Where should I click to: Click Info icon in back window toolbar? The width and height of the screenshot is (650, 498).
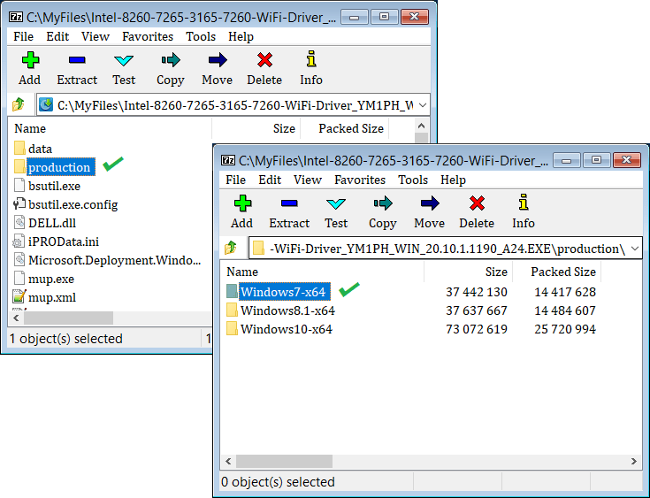click(x=311, y=59)
